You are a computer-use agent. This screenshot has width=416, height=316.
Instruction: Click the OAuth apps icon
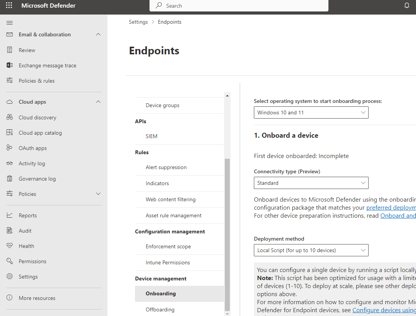[10, 148]
